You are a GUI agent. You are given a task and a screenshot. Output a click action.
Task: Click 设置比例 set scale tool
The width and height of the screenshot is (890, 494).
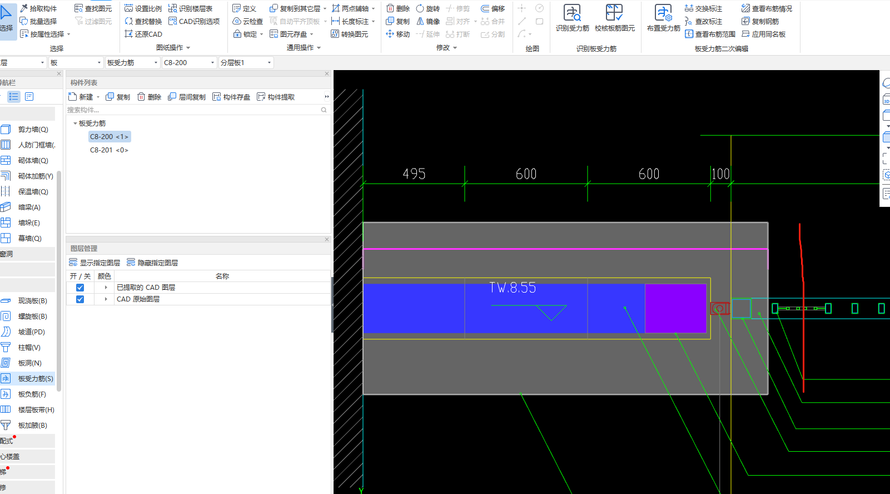pos(143,8)
